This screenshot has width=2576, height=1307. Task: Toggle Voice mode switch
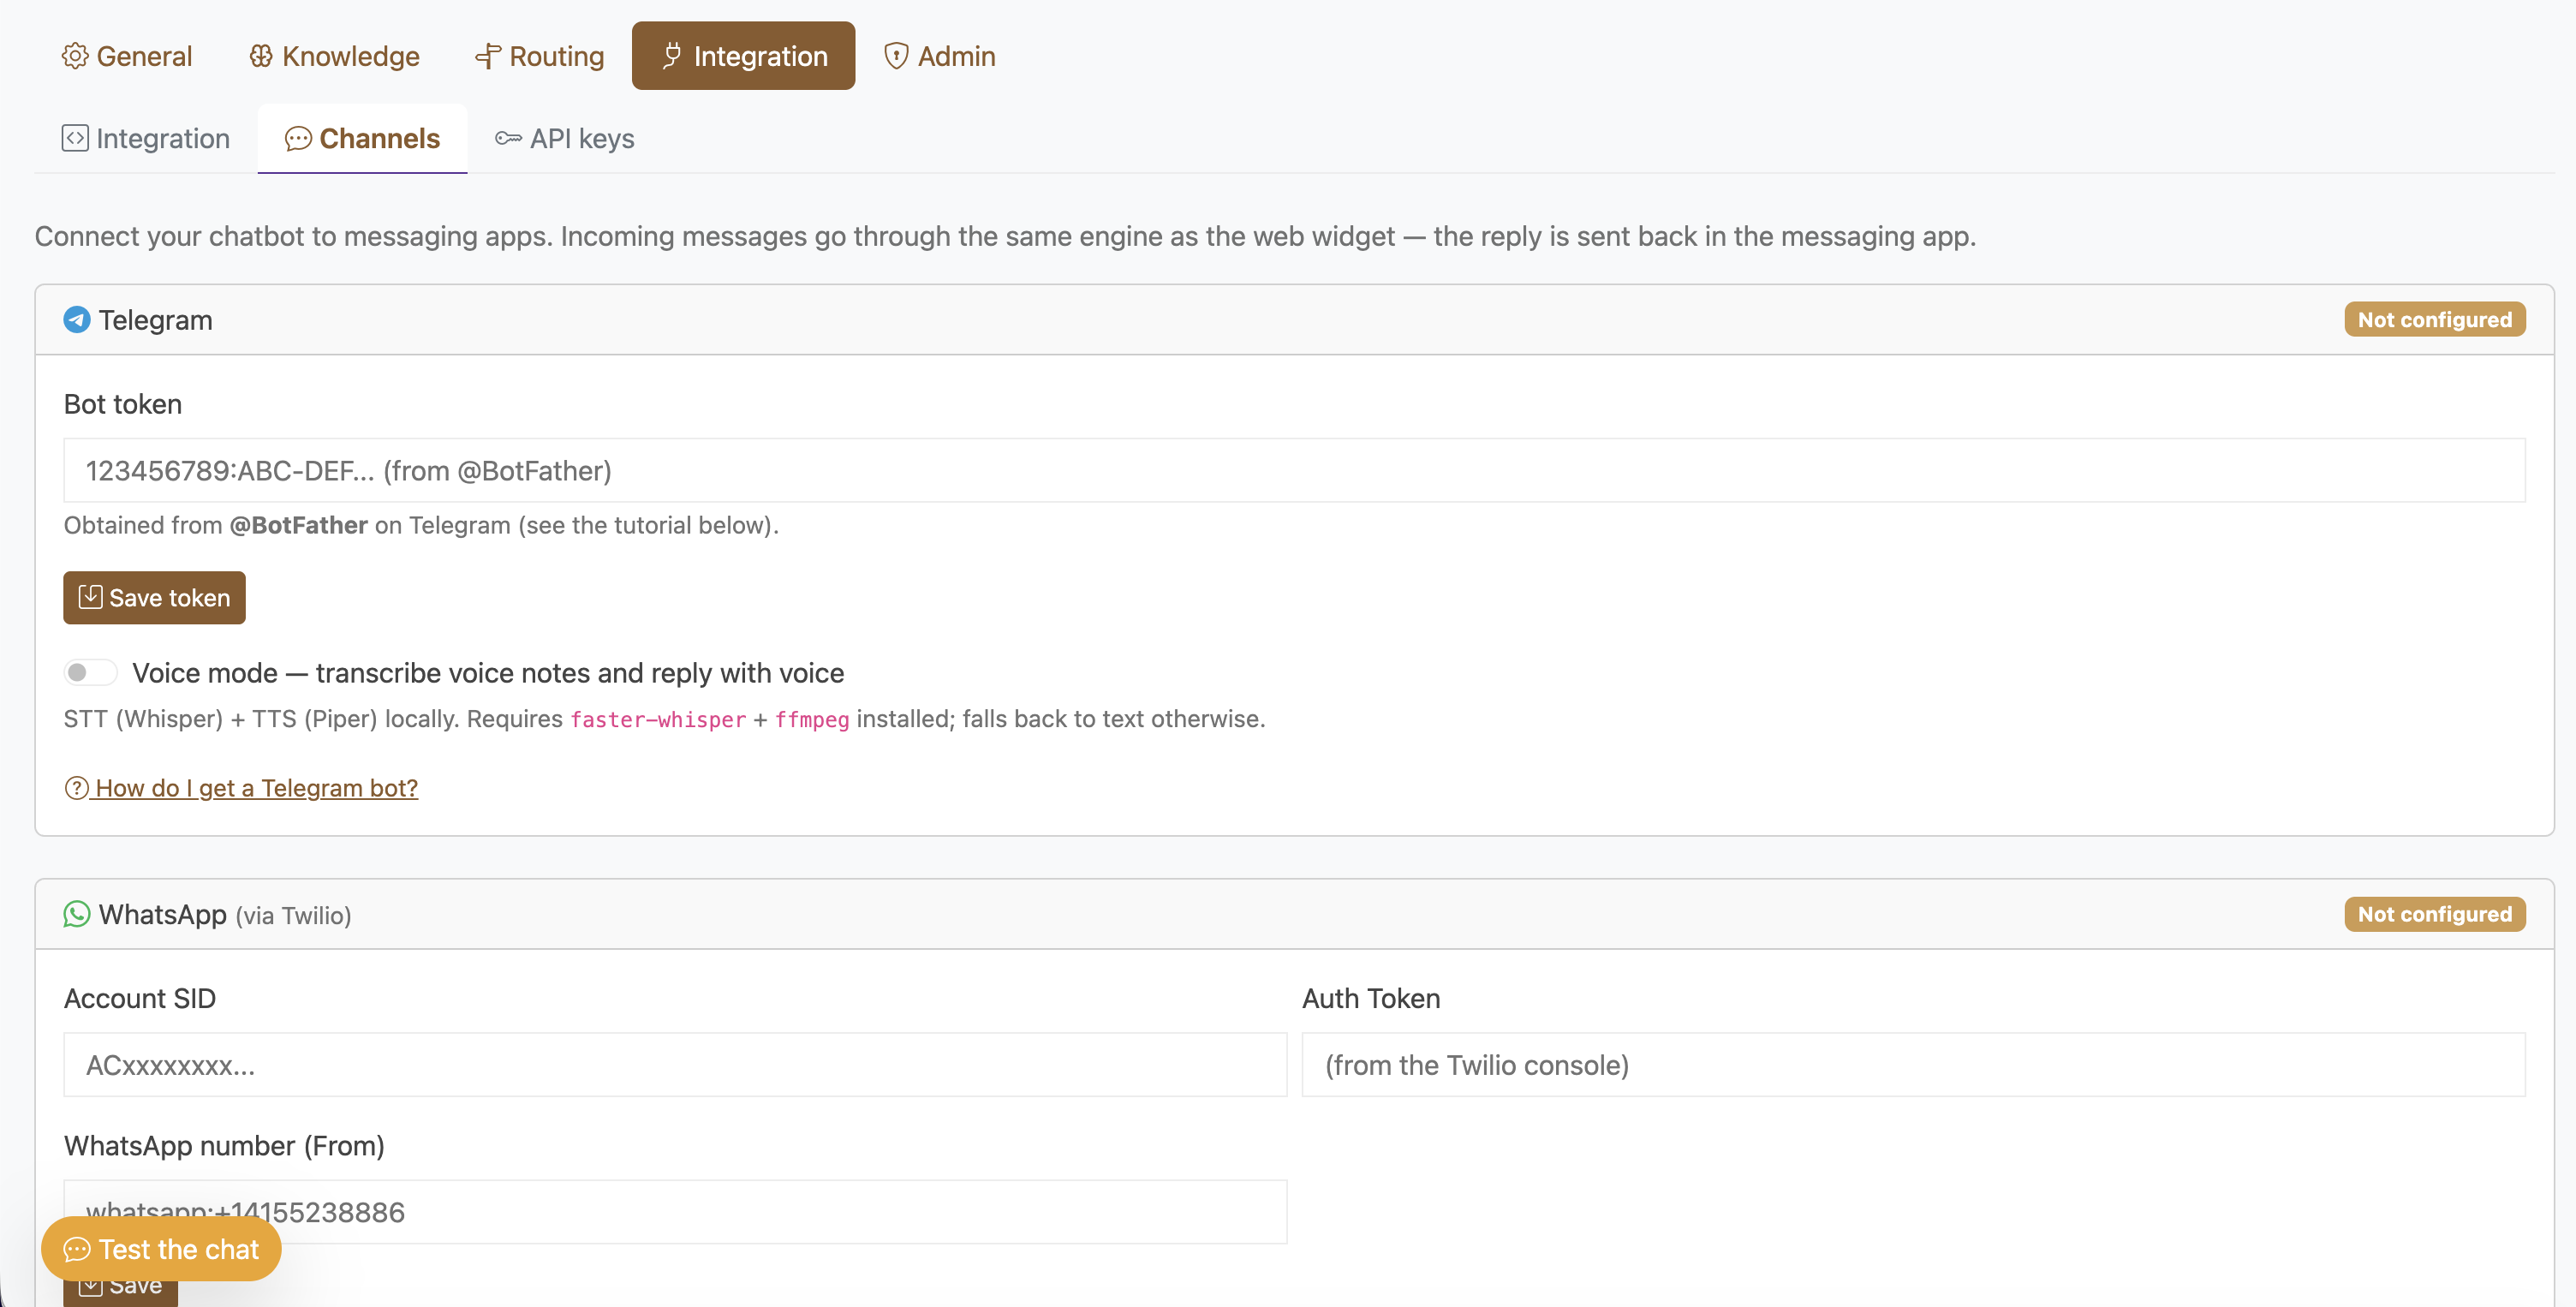point(90,672)
